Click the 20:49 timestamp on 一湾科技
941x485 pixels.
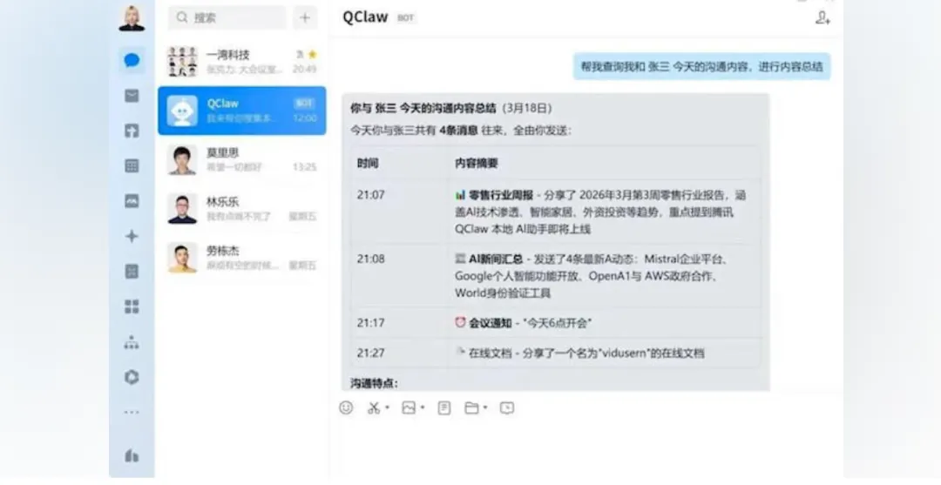coord(304,69)
